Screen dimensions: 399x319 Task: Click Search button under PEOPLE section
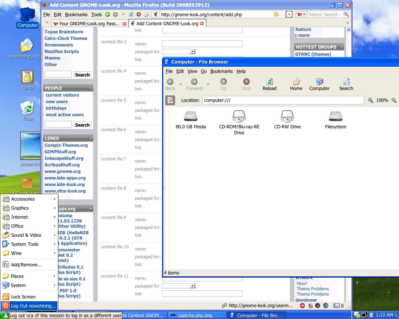pyautogui.click(x=82, y=125)
